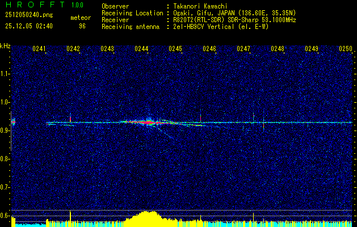Click the Observer label
Viewport: 357px width, 227px height.
[x=115, y=7]
